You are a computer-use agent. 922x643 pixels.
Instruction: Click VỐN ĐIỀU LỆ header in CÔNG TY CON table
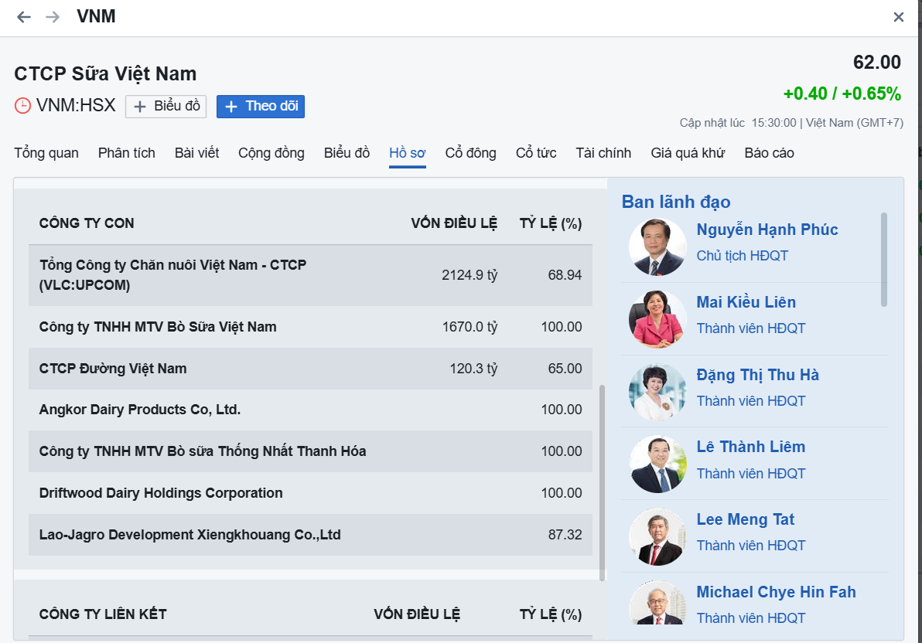tap(454, 223)
